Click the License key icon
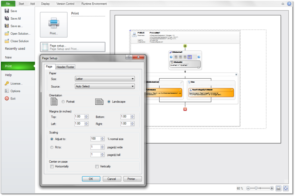295x196 pixels. click(x=7, y=83)
